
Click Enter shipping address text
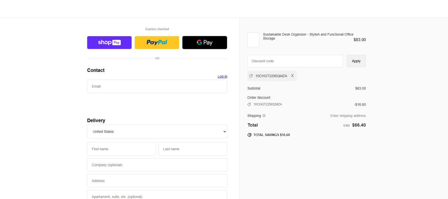click(348, 116)
